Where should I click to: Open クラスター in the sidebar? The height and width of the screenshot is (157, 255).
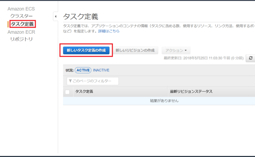pos(21,16)
